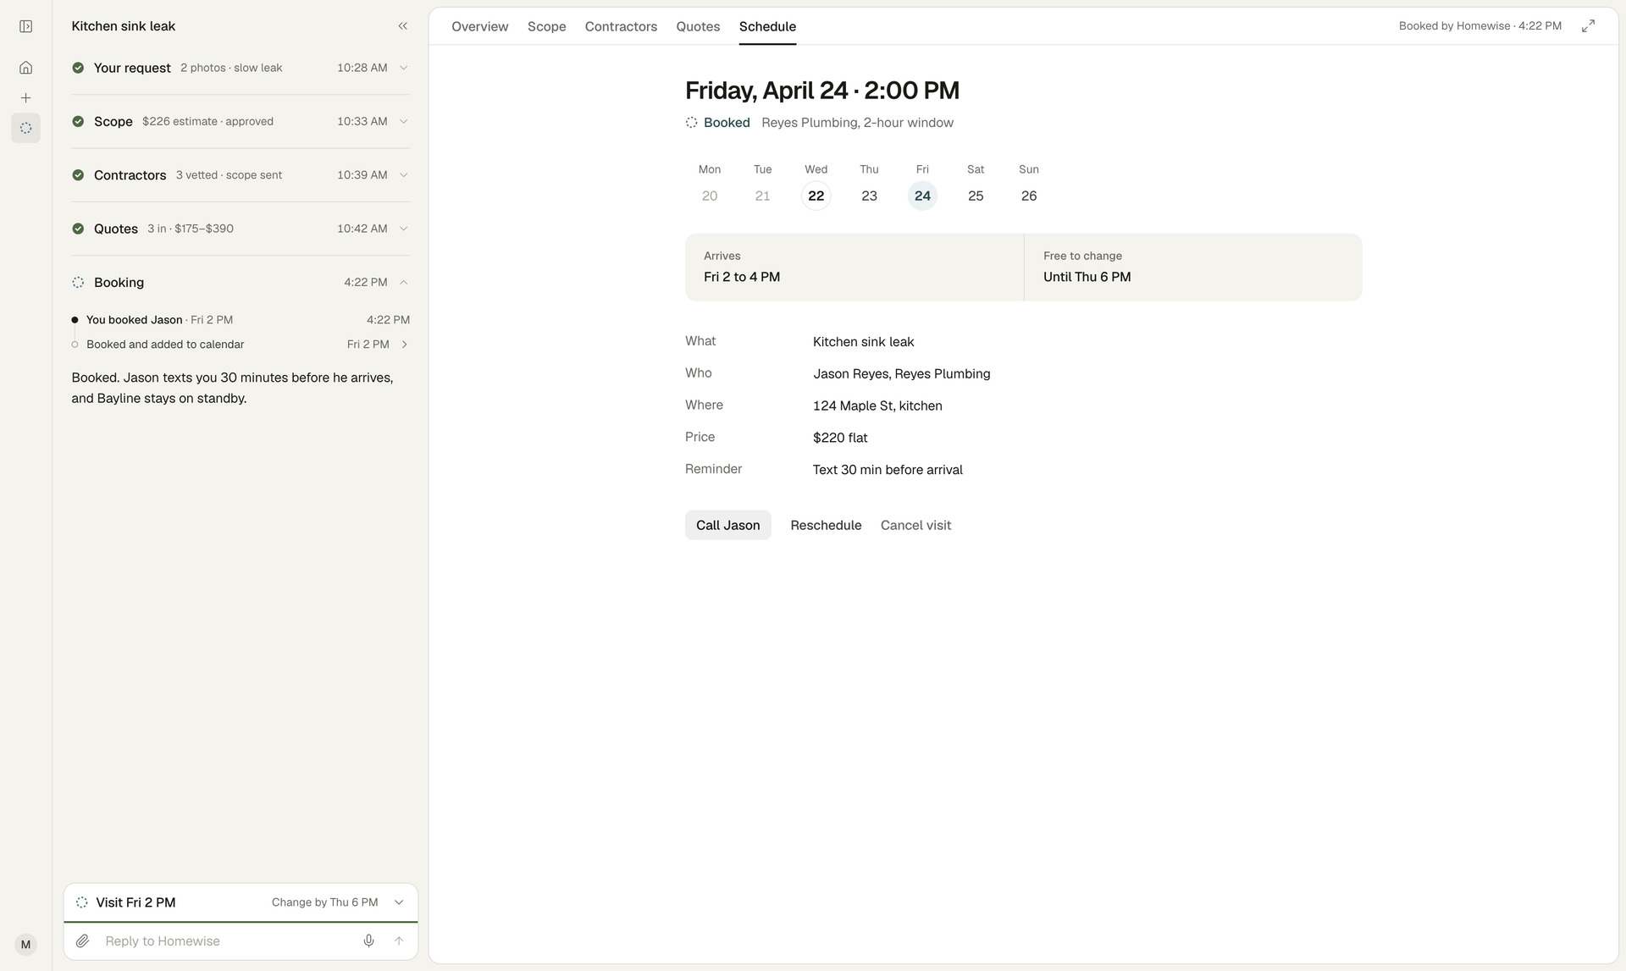Select Thu 23 in the week strip
This screenshot has width=1626, height=971.
(869, 196)
